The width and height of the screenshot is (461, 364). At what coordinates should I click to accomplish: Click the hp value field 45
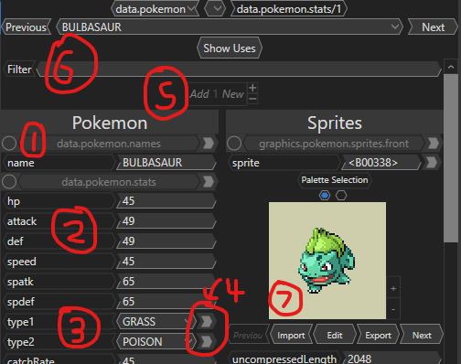click(166, 201)
